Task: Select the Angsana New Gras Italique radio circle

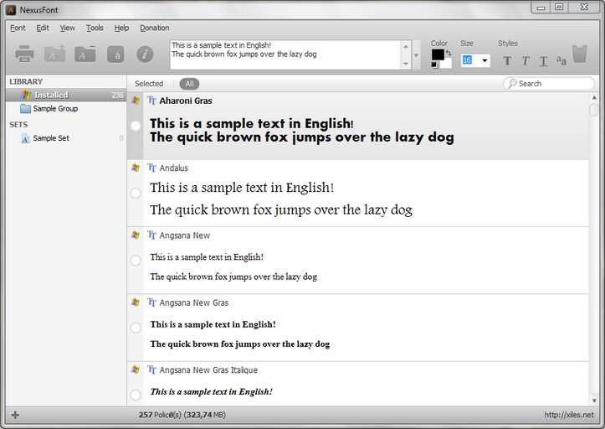Action: (x=136, y=395)
